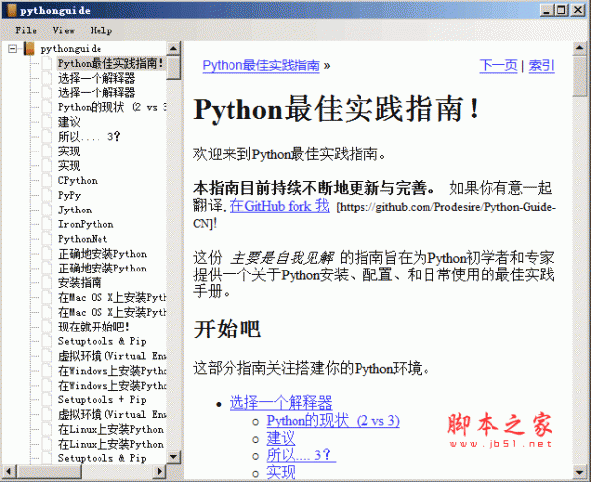Image resolution: width=591 pixels, height=482 pixels.
Task: Click content pane scrollbar up arrow
Action: coord(580,49)
